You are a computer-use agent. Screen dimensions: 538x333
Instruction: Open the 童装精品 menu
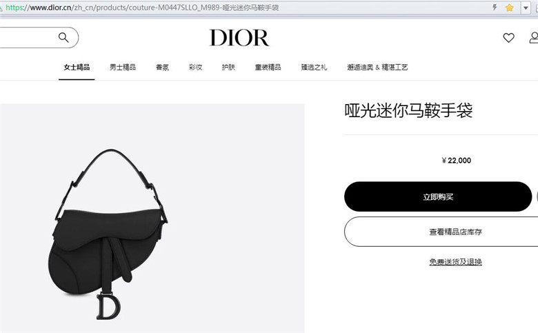point(268,67)
